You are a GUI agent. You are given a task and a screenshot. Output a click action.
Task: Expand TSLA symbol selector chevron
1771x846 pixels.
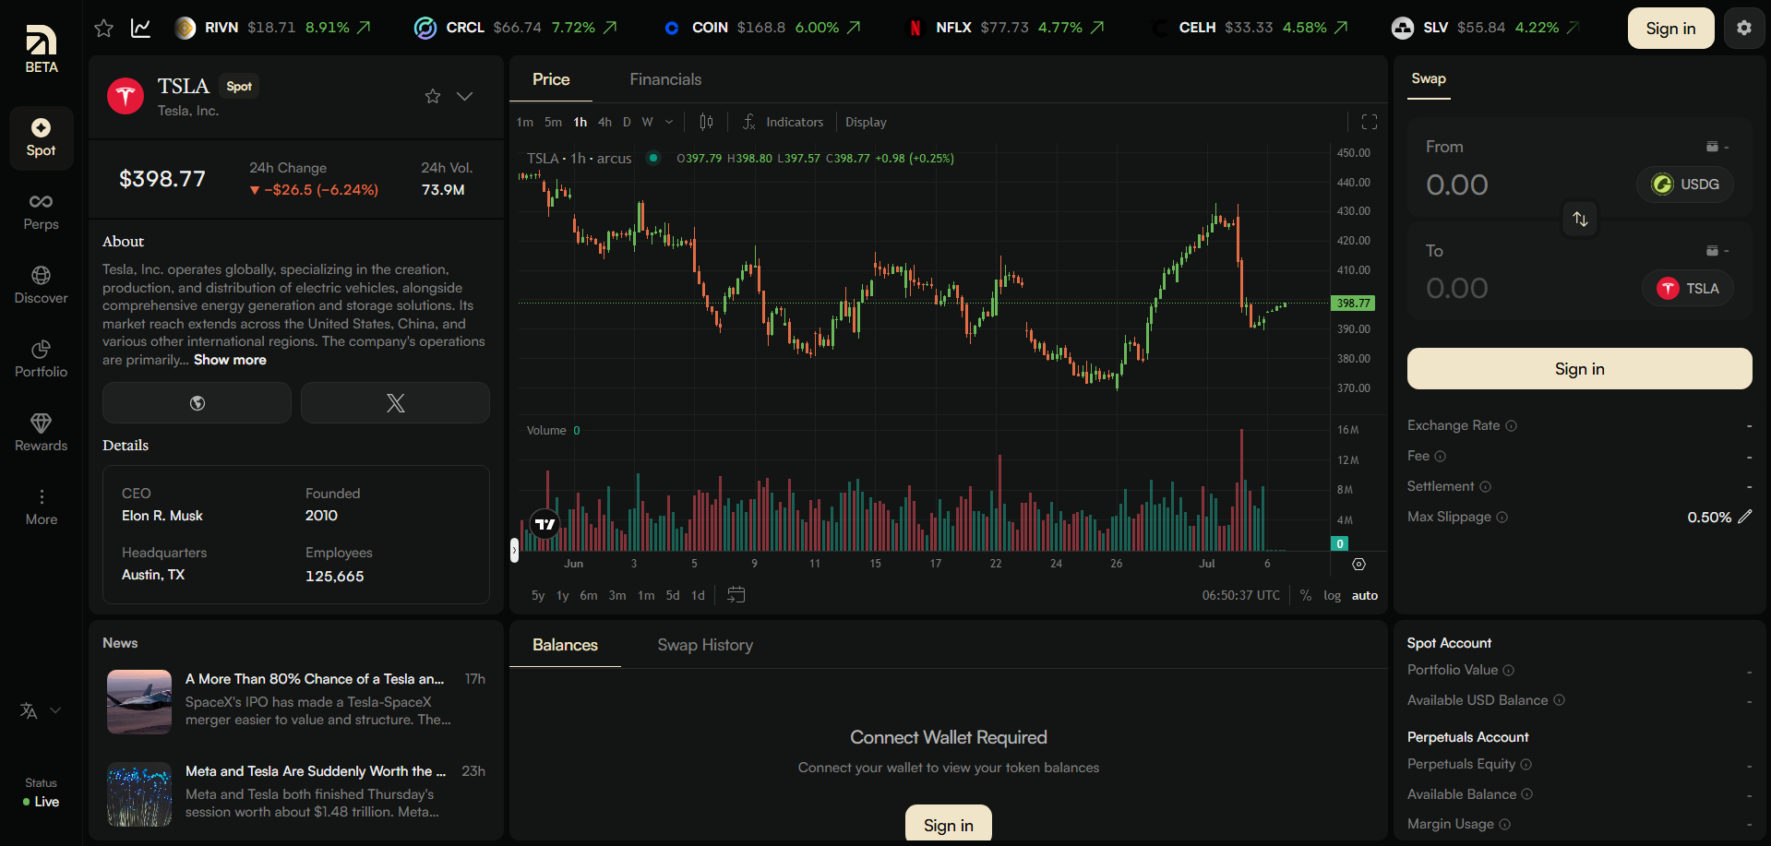tap(465, 96)
